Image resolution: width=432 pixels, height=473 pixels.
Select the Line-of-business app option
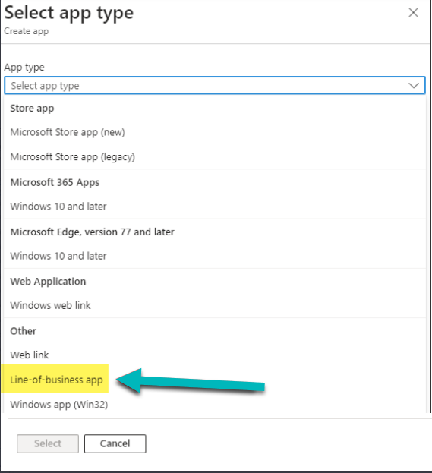(56, 380)
